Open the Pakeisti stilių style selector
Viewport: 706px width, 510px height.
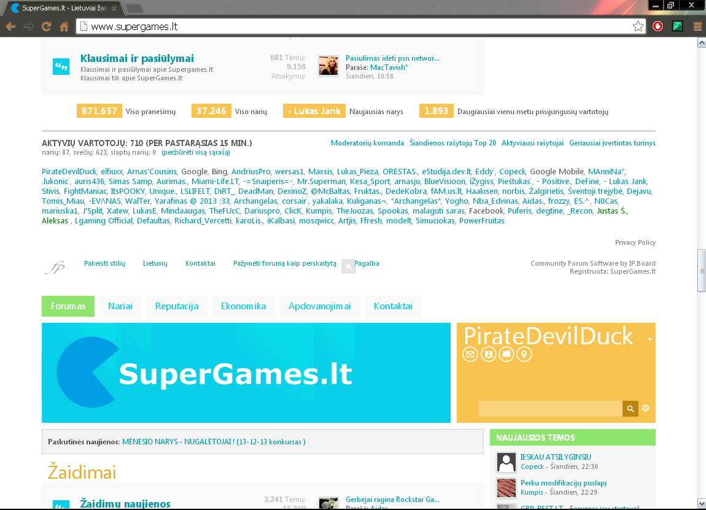coord(104,263)
